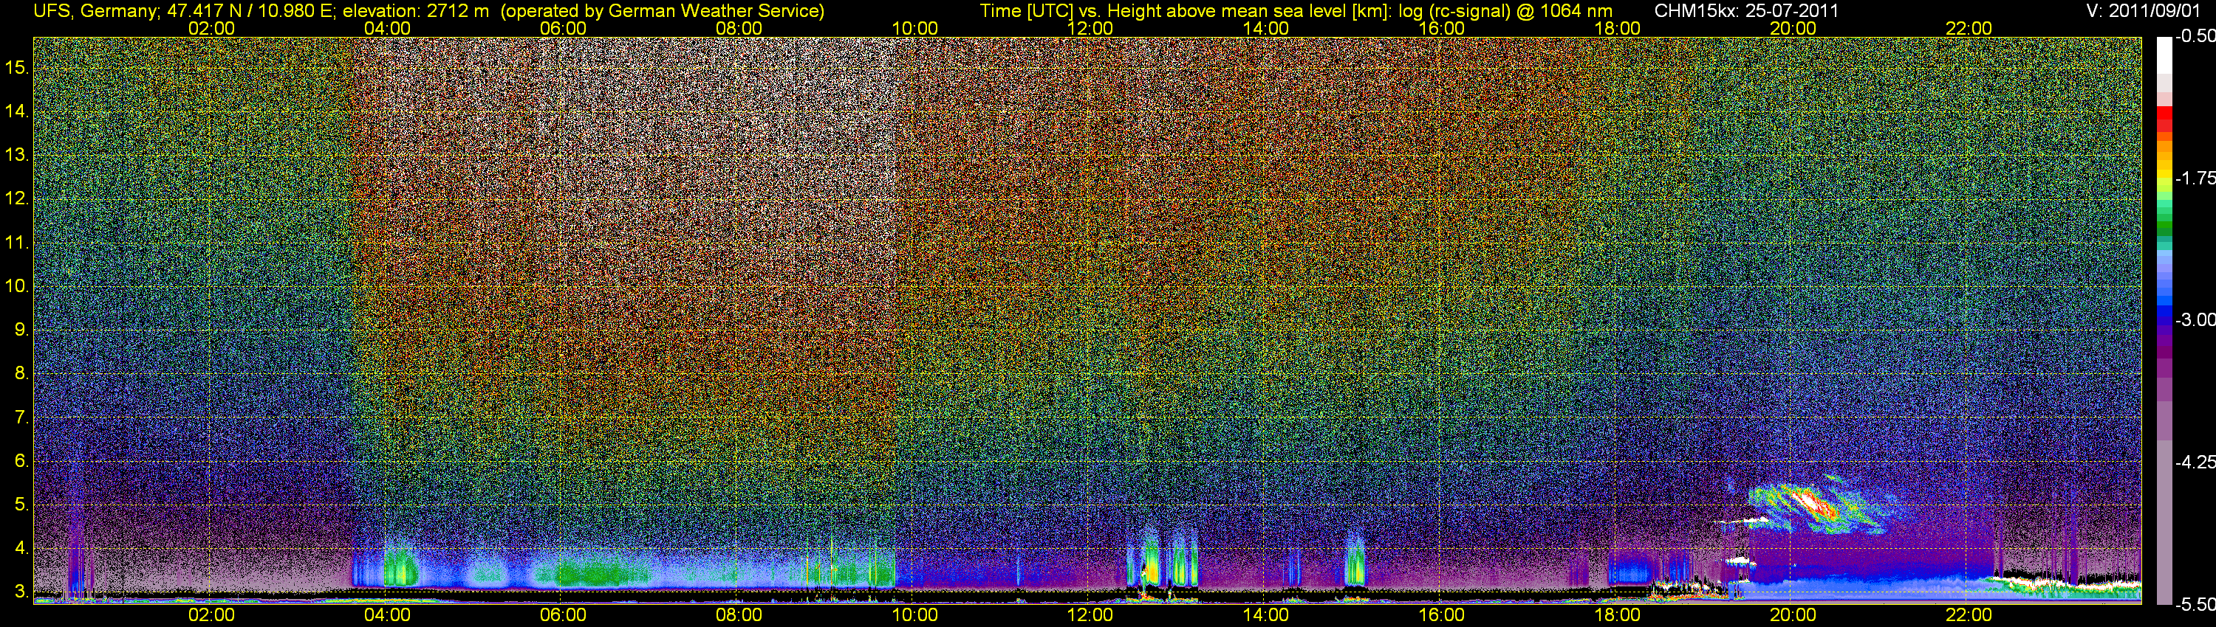Click '22:00' on the bottom time axis
Image resolution: width=2216 pixels, height=627 pixels.
[x=1969, y=616]
